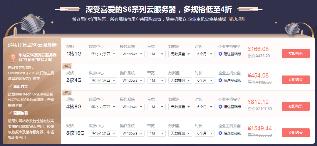Open duration dropdown in the 4核8G row
The height and width of the screenshot is (146, 317).
(204, 107)
